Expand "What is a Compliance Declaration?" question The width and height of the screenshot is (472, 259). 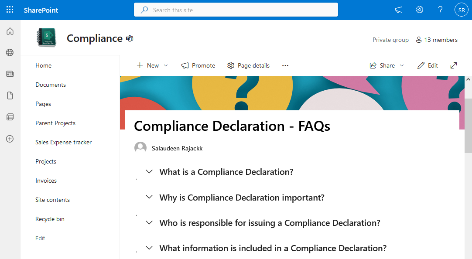(x=149, y=172)
